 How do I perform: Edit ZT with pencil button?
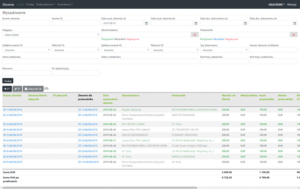tap(17, 89)
